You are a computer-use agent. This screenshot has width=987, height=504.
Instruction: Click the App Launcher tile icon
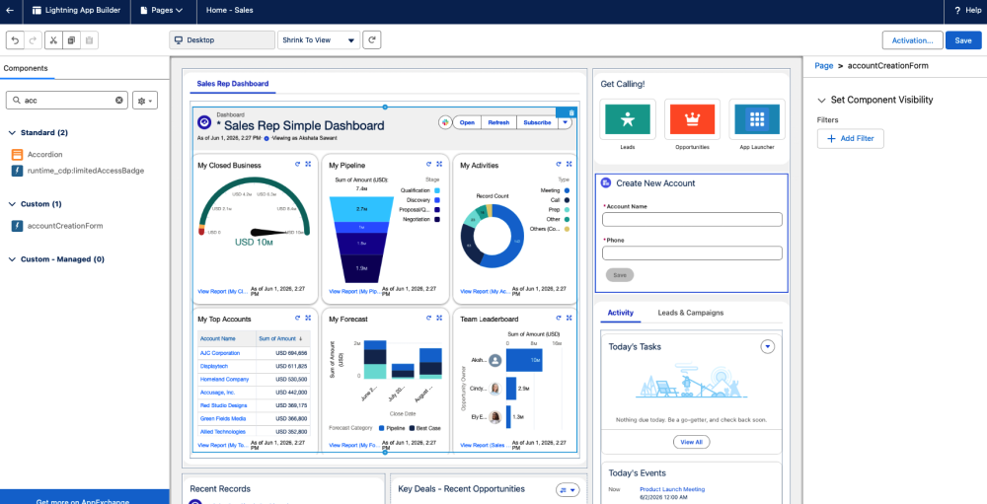[757, 119]
